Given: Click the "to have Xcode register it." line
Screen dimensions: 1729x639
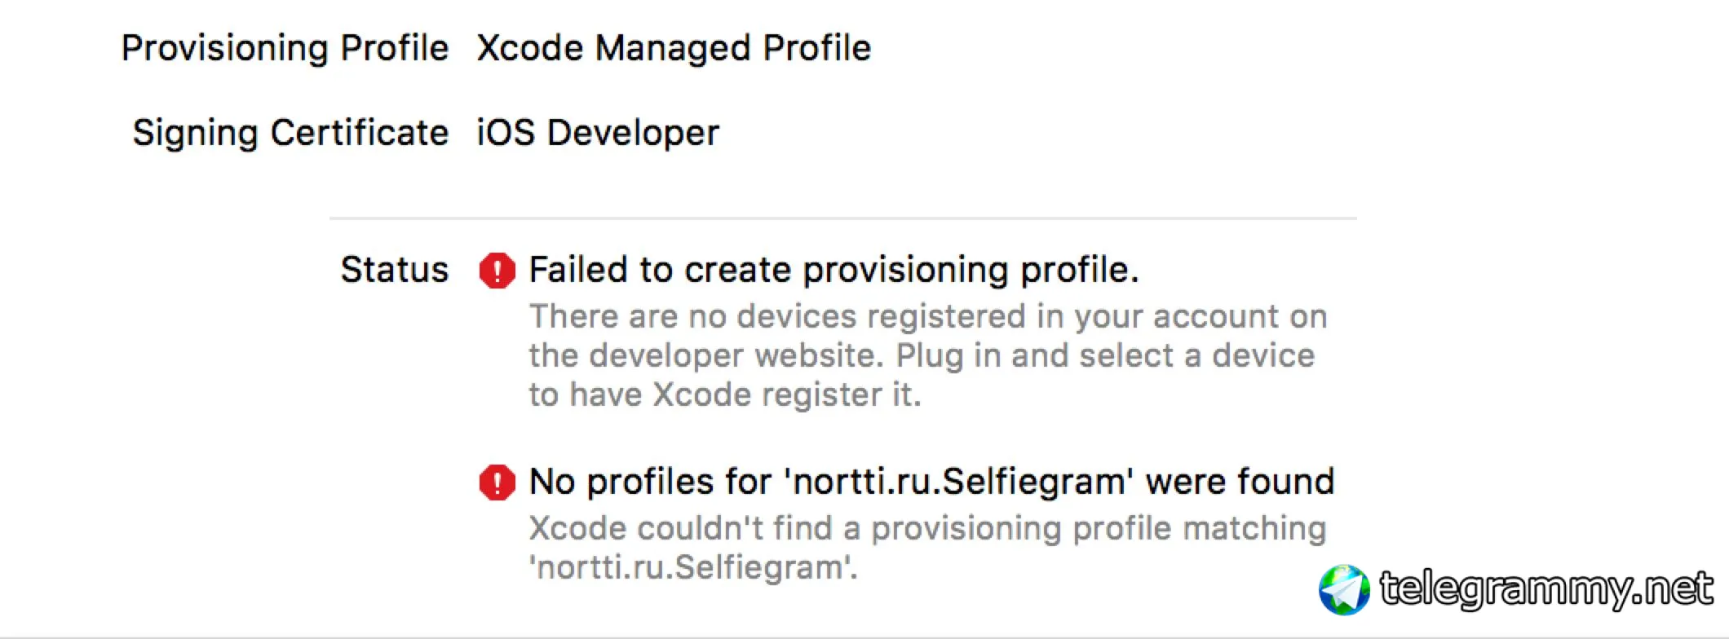Looking at the screenshot, I should click(724, 394).
